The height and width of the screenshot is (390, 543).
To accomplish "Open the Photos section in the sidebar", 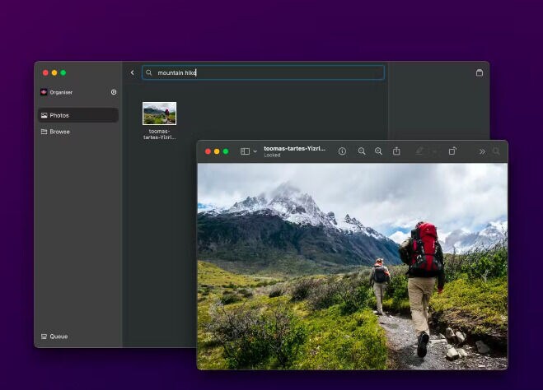I will [78, 115].
